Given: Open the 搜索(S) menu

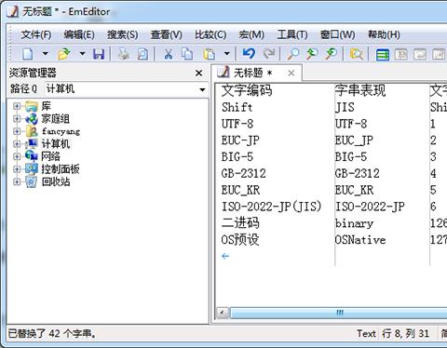Looking at the screenshot, I should tap(123, 34).
